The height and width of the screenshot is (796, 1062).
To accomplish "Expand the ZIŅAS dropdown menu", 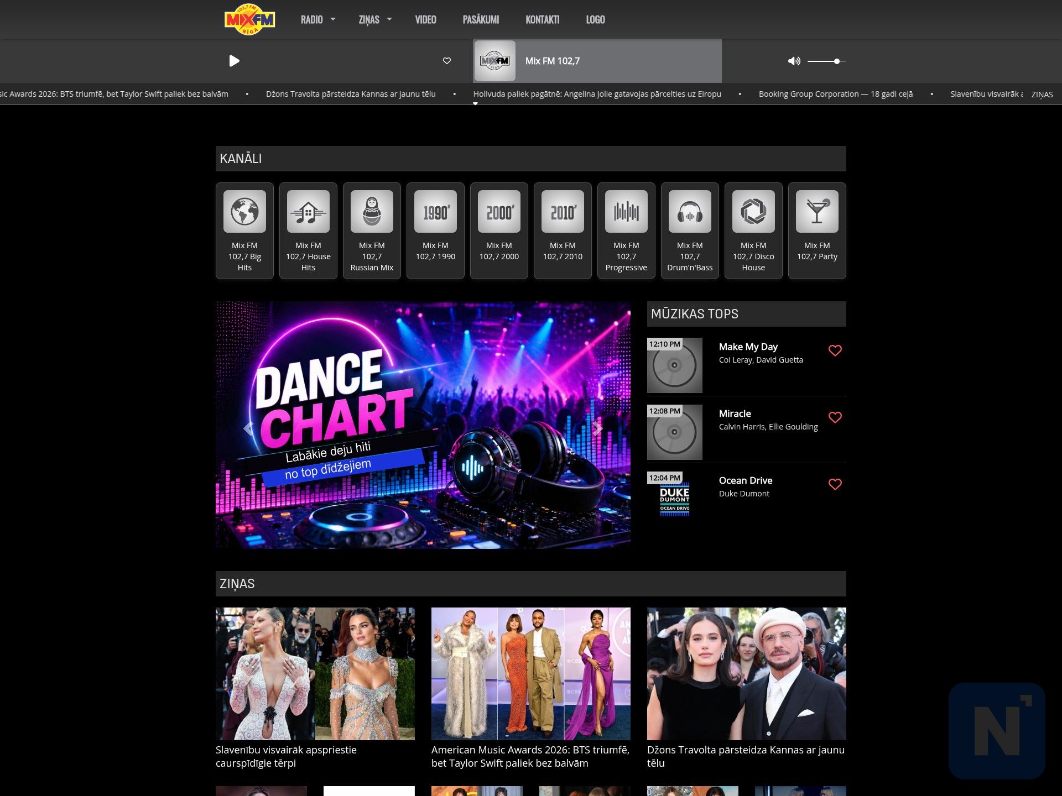I will [375, 19].
